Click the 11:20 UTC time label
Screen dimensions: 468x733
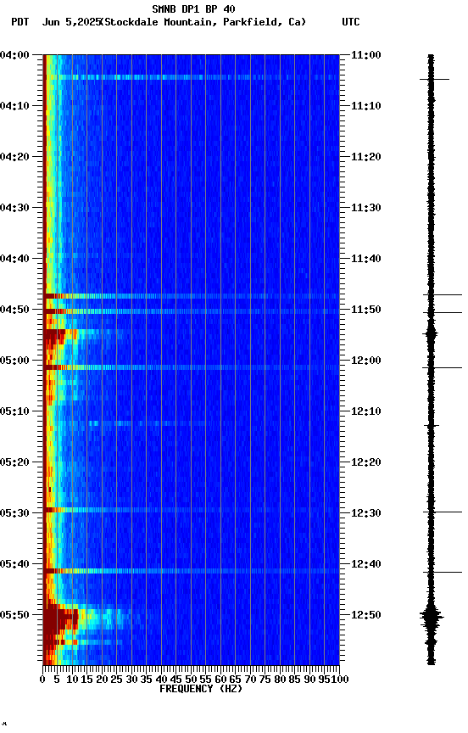point(365,157)
